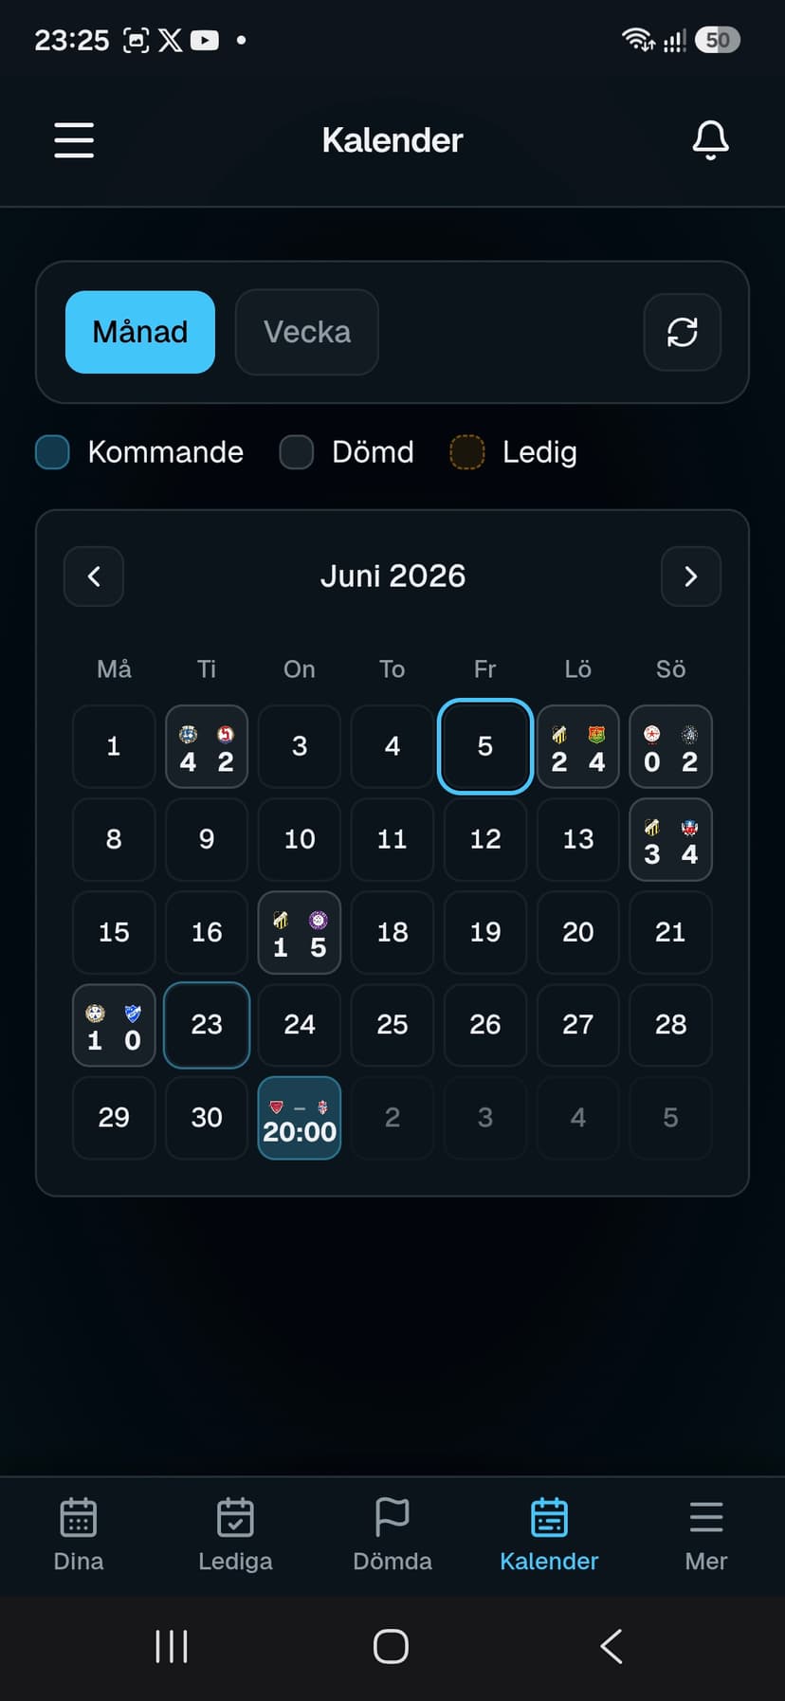Open the Mer menu tab
The image size is (785, 1701).
(706, 1535)
